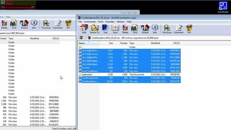Select back window row with CRC32 0FBD3B14

tap(30, 97)
